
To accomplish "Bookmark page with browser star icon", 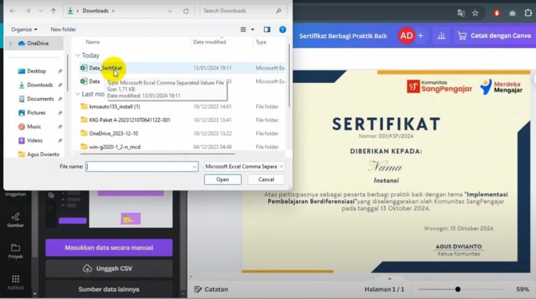I will click(x=475, y=13).
